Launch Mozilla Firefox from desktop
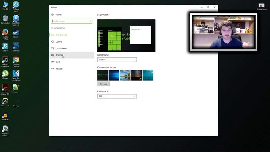Image resolution: width=270 pixels, height=152 pixels. point(5,34)
